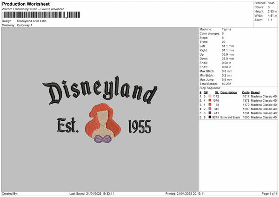Select Max Stitch value '6.8 mm'
The width and height of the screenshot is (279, 197).
point(227,71)
